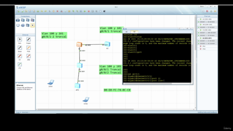Open the forum message icon top right

pos(203,11)
